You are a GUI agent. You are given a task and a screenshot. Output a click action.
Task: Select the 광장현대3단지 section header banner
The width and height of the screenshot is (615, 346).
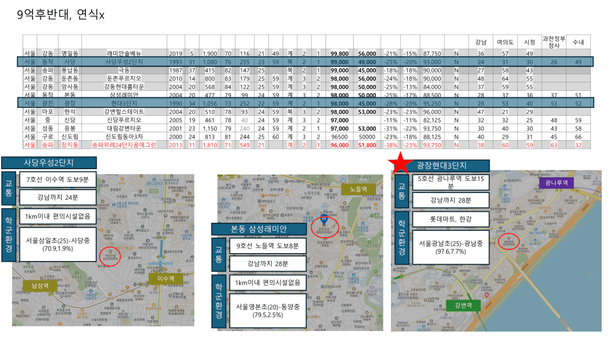442,166
